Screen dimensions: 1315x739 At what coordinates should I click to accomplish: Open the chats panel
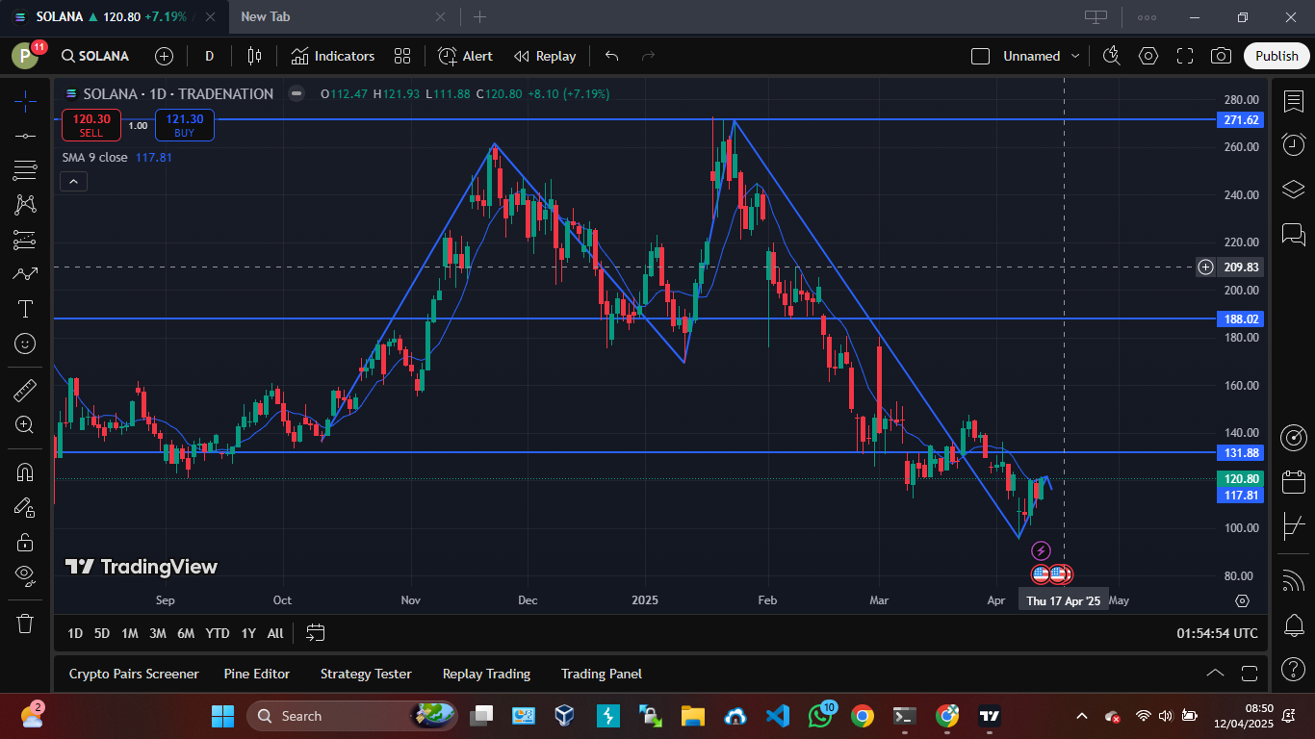(1294, 233)
